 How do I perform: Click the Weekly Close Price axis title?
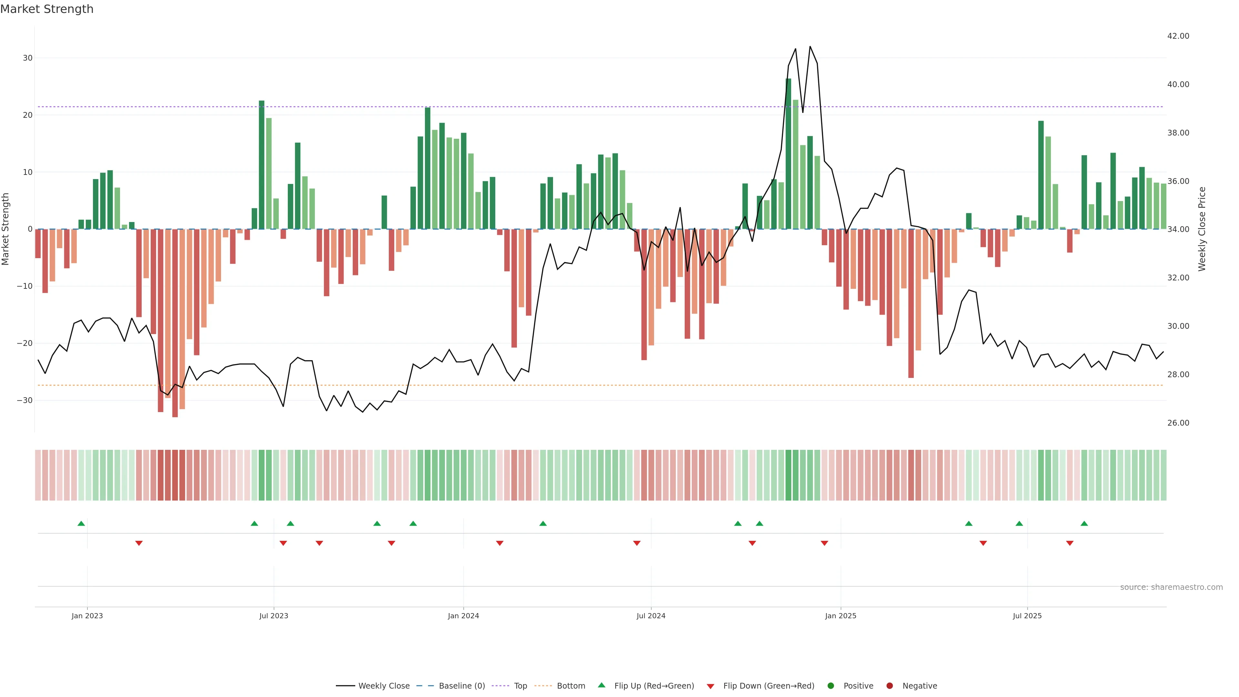(1202, 229)
